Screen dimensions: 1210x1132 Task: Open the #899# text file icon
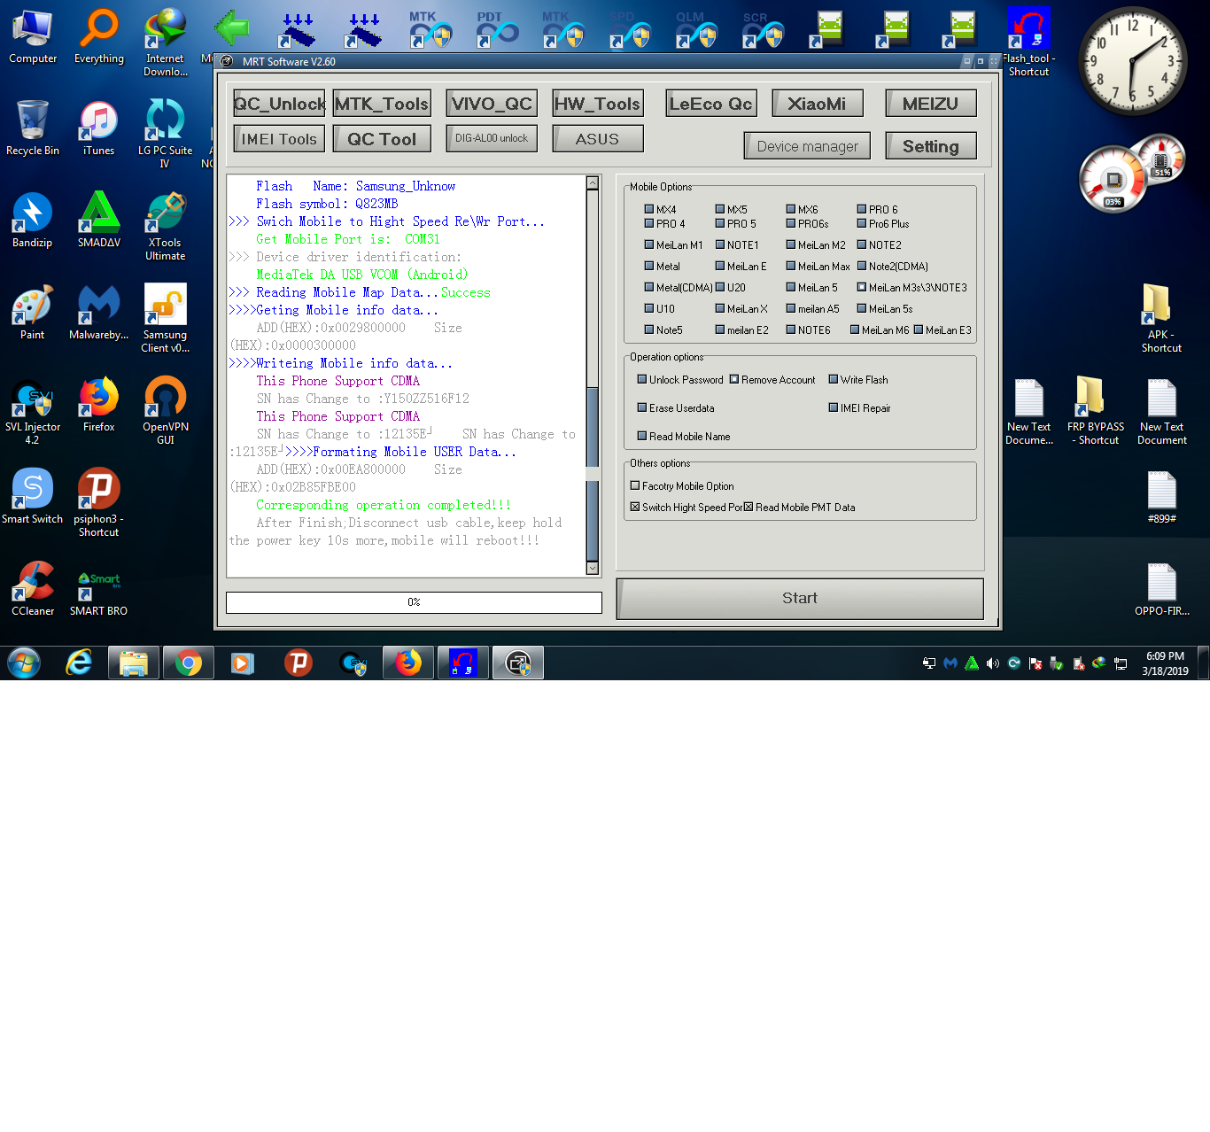1161,496
